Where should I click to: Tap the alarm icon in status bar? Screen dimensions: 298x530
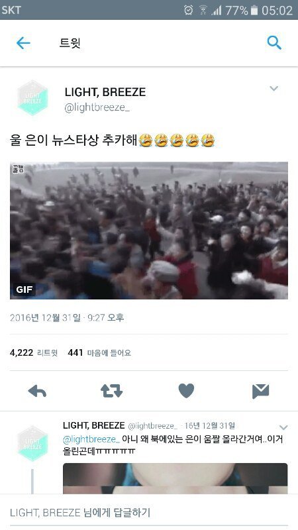[188, 10]
